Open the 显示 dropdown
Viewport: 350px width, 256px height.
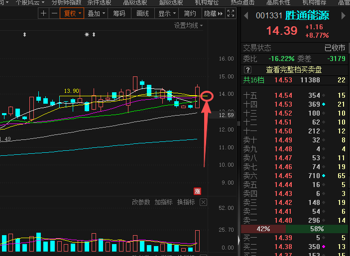point(167,13)
